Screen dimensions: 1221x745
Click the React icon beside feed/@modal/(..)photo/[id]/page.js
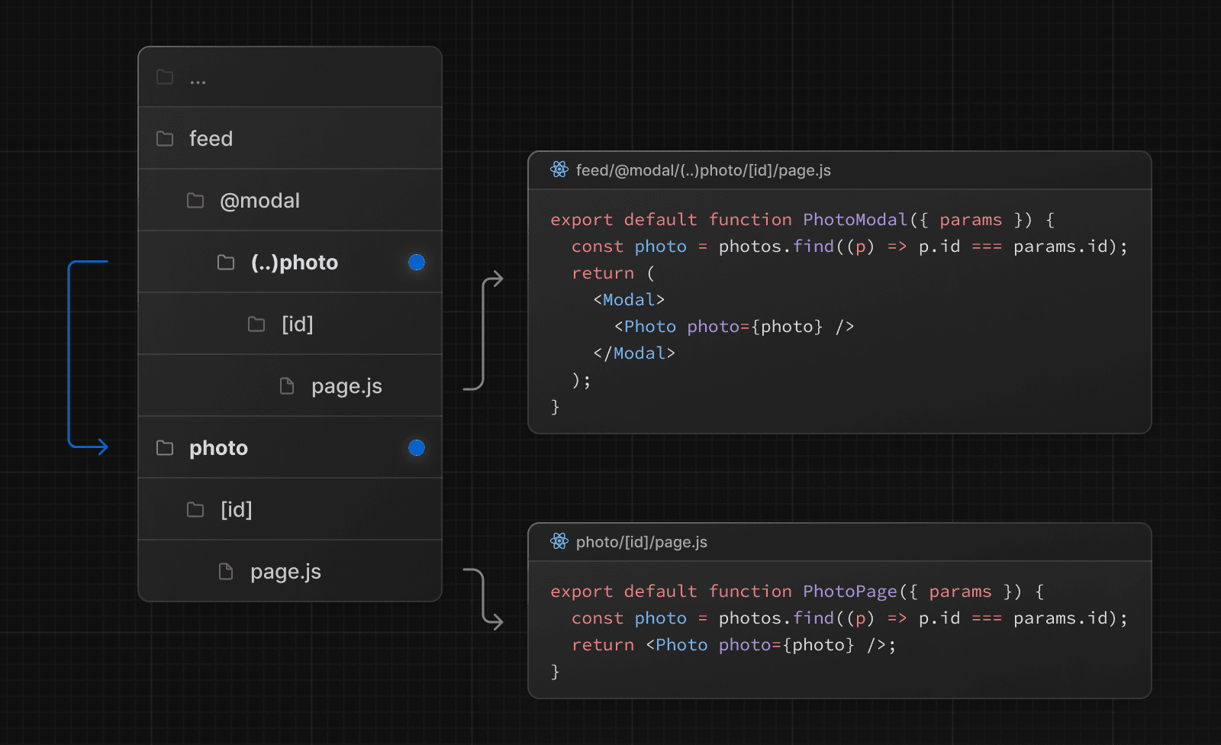click(x=559, y=170)
